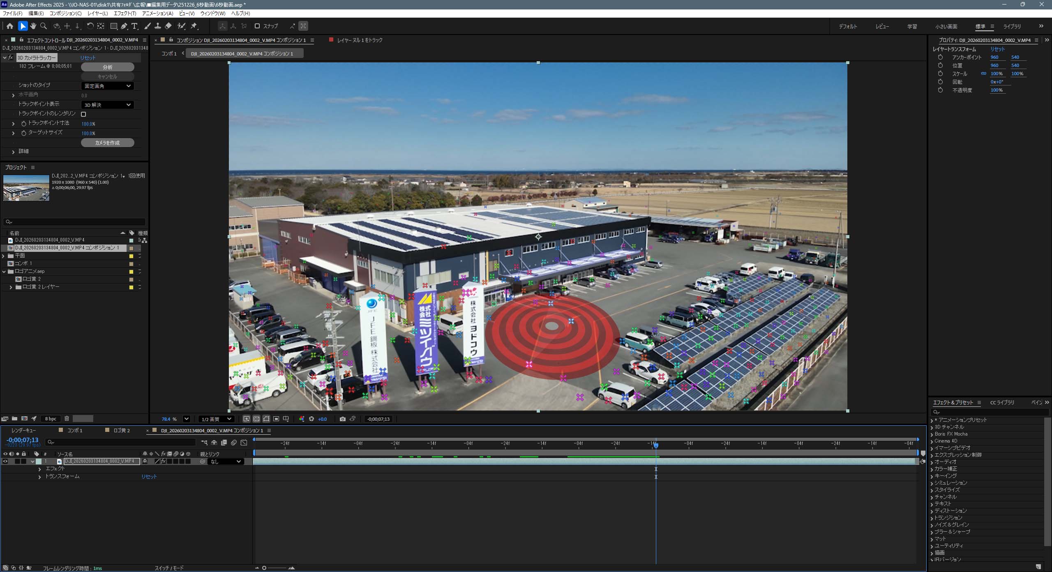Check トラックポイントのレンダリング checkbox
1052x572 pixels.
pyautogui.click(x=83, y=114)
